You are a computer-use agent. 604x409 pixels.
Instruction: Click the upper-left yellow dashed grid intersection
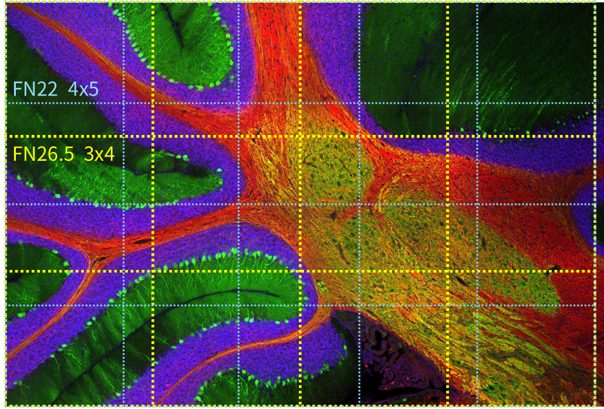pos(153,137)
